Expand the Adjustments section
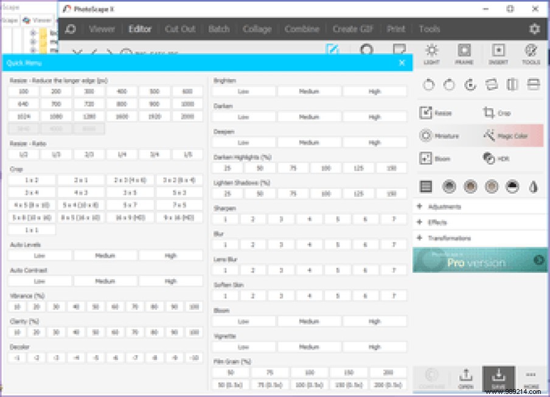 (444, 207)
